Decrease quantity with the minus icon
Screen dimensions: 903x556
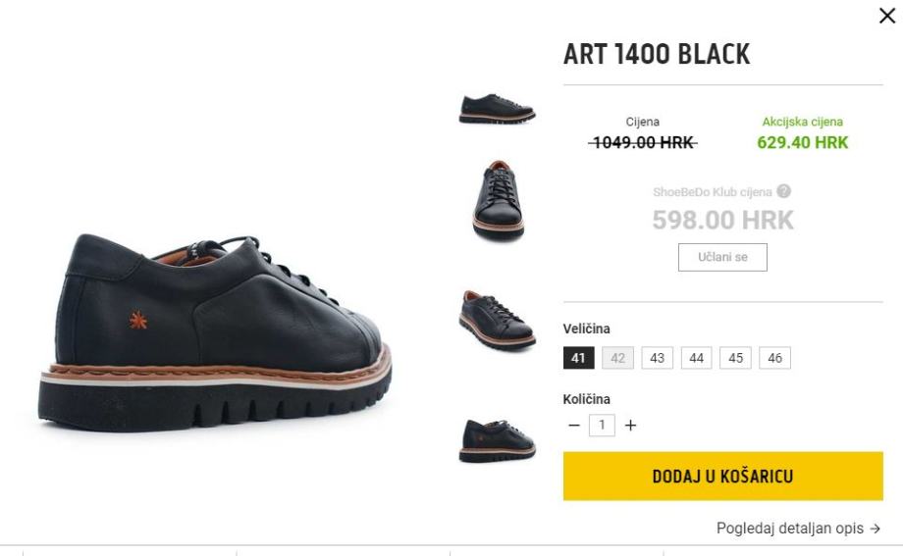point(573,426)
